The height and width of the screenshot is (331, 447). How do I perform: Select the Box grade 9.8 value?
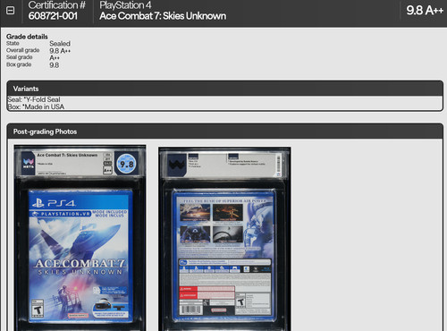[55, 65]
